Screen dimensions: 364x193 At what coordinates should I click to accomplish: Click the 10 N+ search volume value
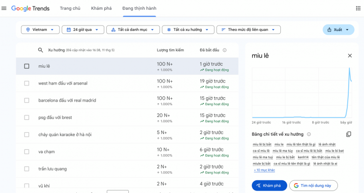(163, 150)
